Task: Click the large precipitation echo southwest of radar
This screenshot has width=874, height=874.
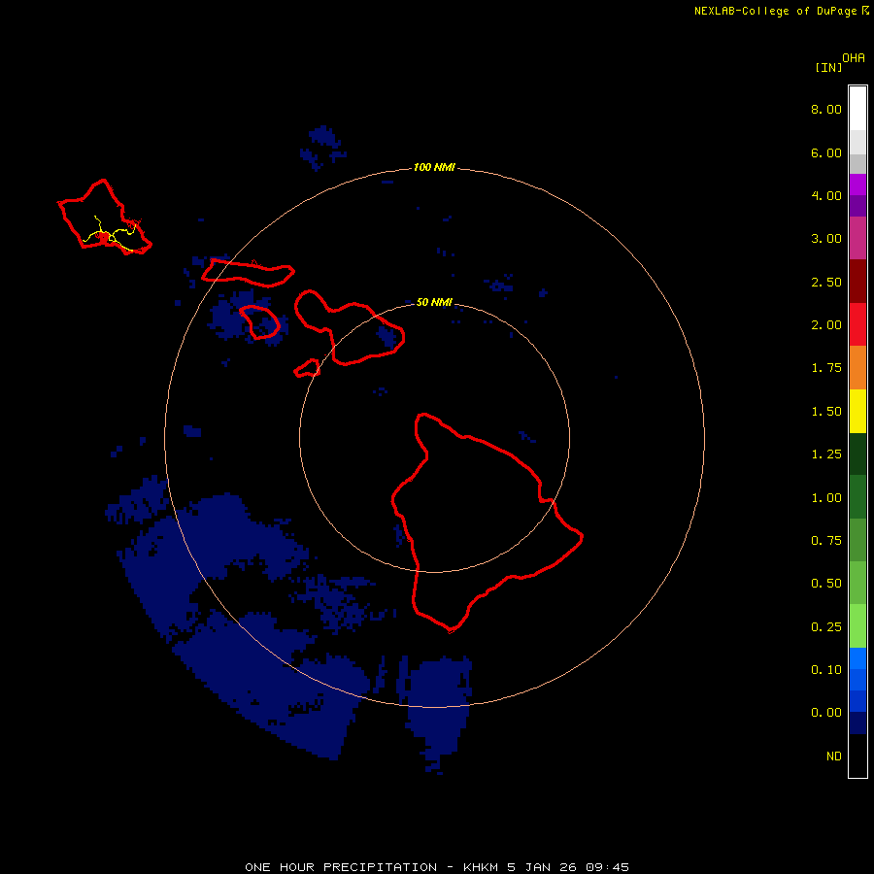Action: pyautogui.click(x=240, y=624)
